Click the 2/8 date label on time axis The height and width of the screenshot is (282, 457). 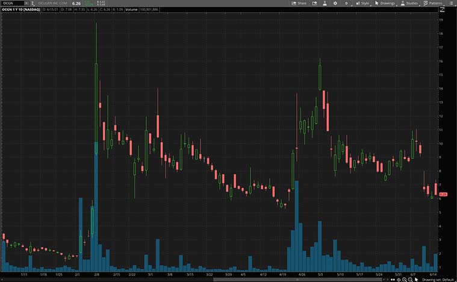coord(97,274)
